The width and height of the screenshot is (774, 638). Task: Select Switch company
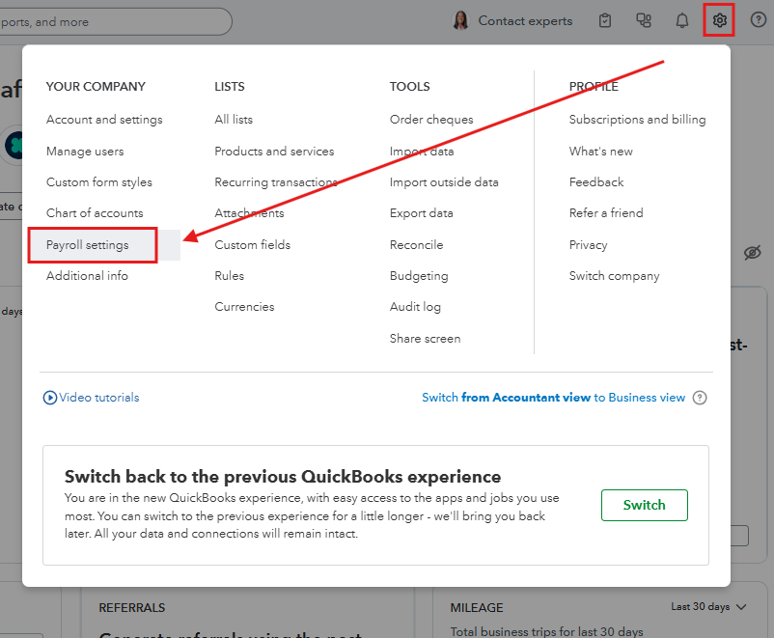pos(614,275)
